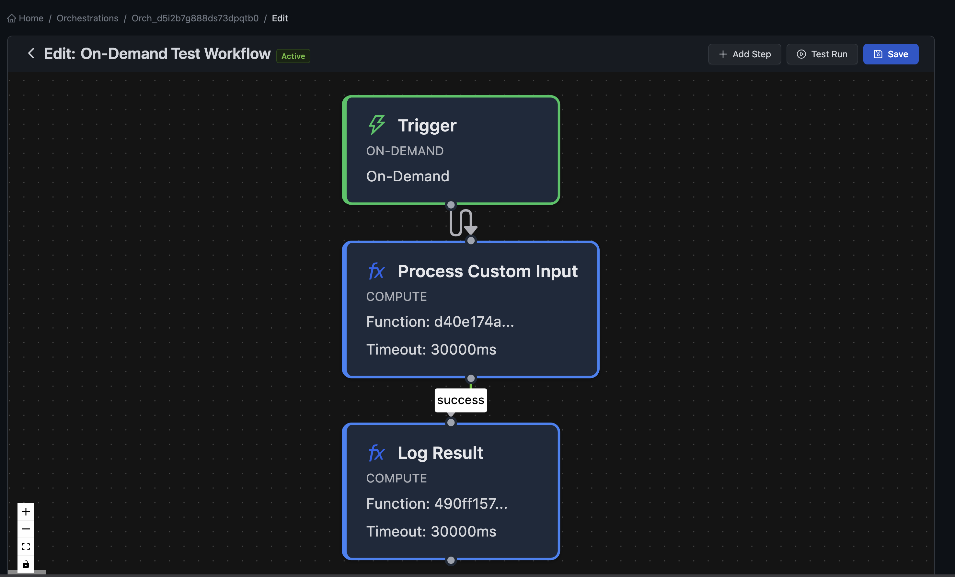Select the success edge label
Screen dimensions: 955x577
tap(460, 400)
